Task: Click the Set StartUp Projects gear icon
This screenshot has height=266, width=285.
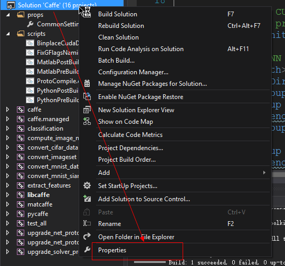Action: click(87, 185)
